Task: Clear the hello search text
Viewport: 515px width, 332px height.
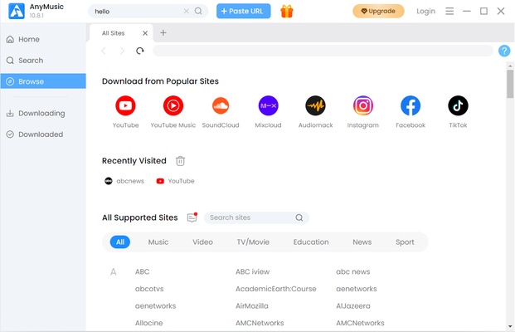Action: [187, 11]
